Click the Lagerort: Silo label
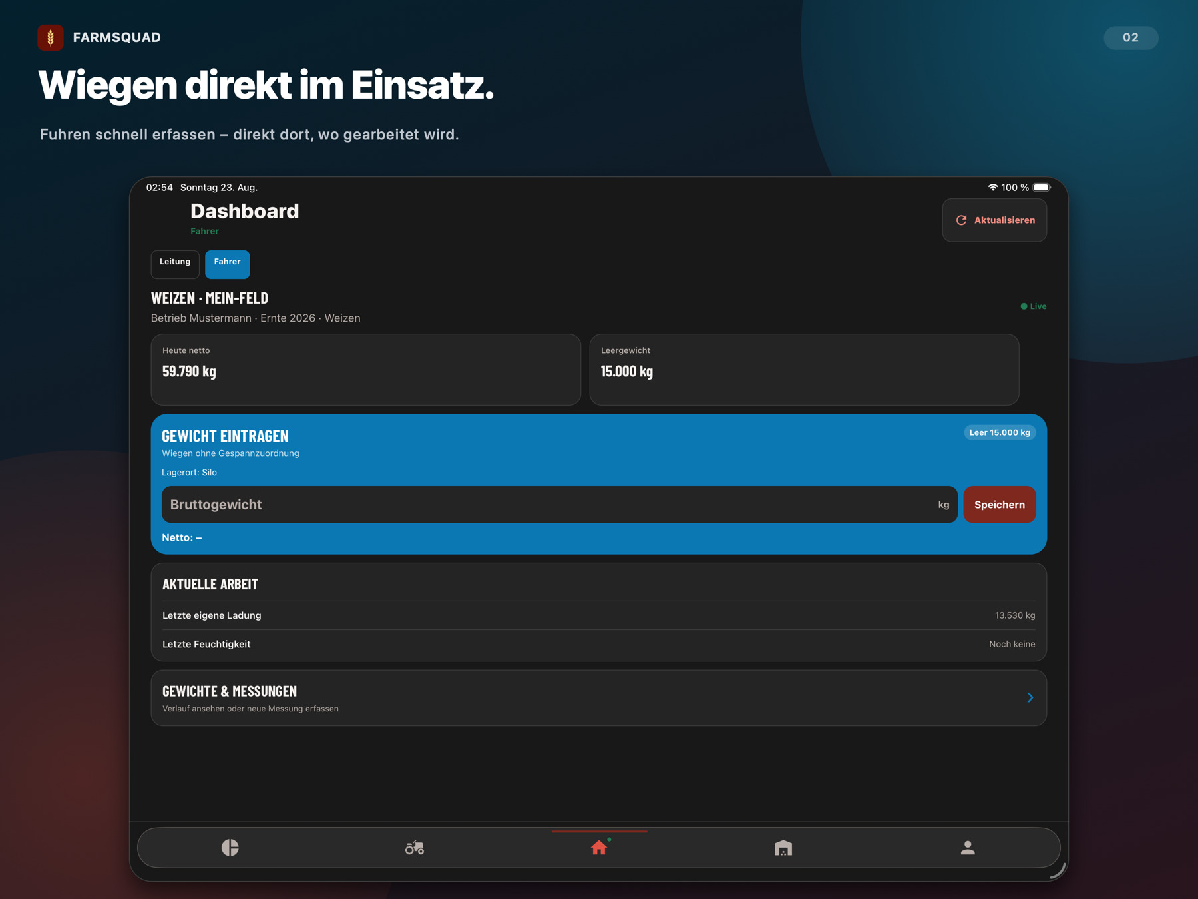 [x=189, y=472]
